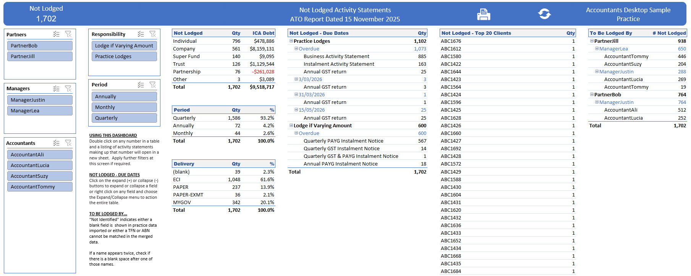
Task: Collapse ManagerJustin under PartnerBob
Action: (x=597, y=102)
